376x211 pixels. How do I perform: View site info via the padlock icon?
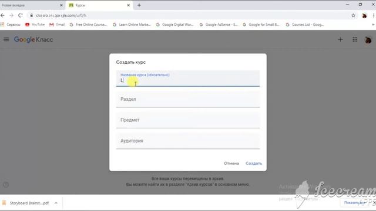(31, 15)
